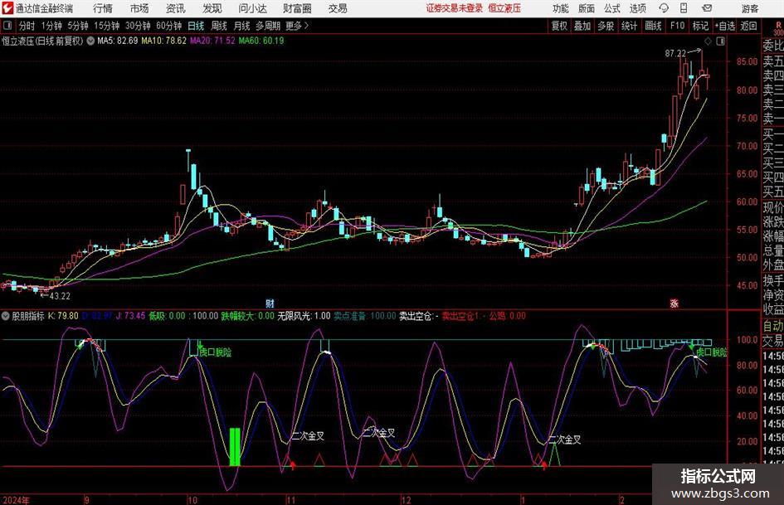Screen dimensions: 784x505
Task: Click the red 涨 marker below the chart
Action: pyautogui.click(x=674, y=303)
